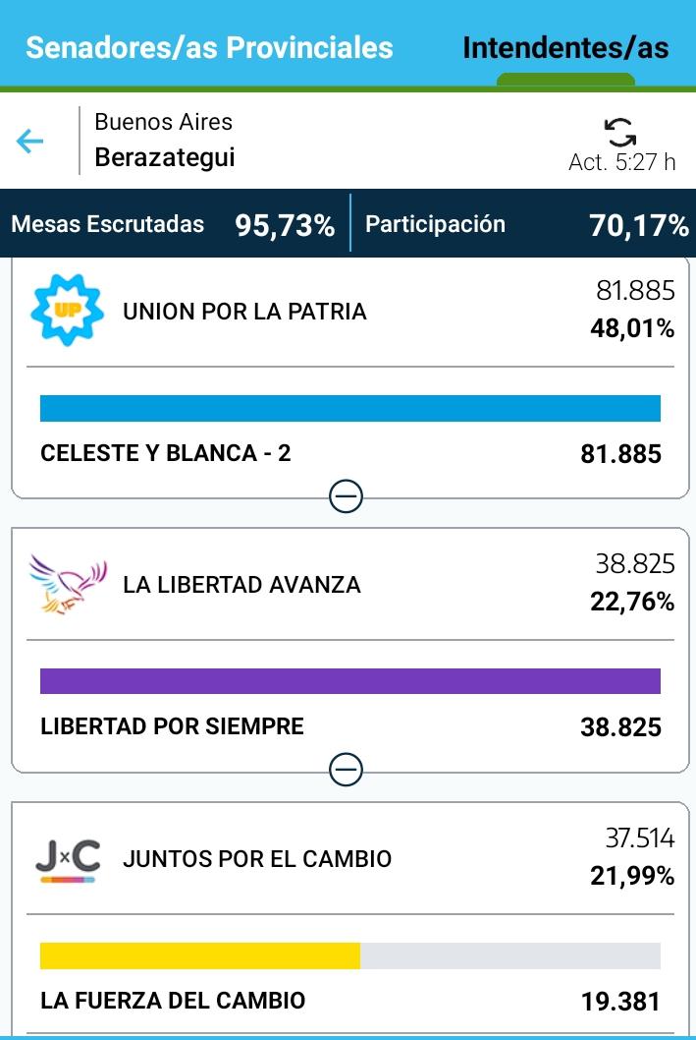
Task: Tap the LA LIBERTAD AVANZA heading
Action: (x=241, y=585)
